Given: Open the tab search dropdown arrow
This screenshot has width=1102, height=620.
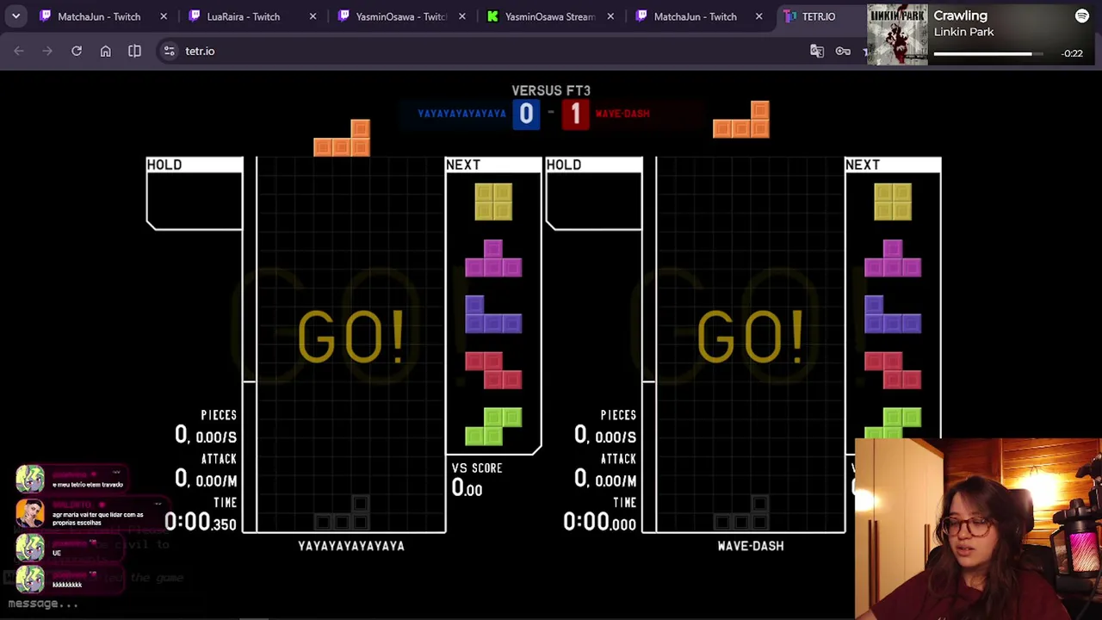Looking at the screenshot, I should click(15, 16).
